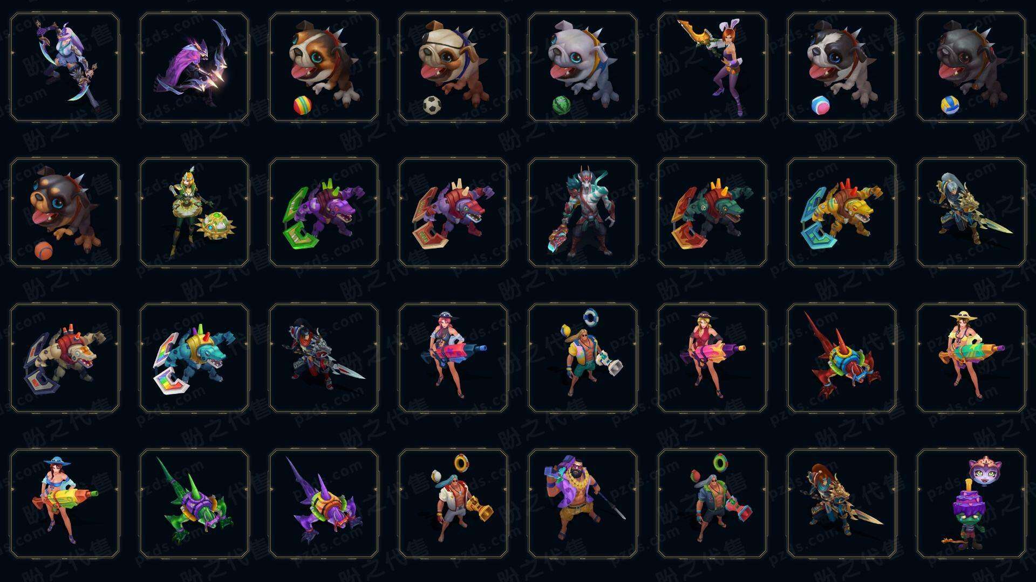The image size is (1036, 582).
Task: Choose the purple crocodile with green axe
Action: coord(324,212)
